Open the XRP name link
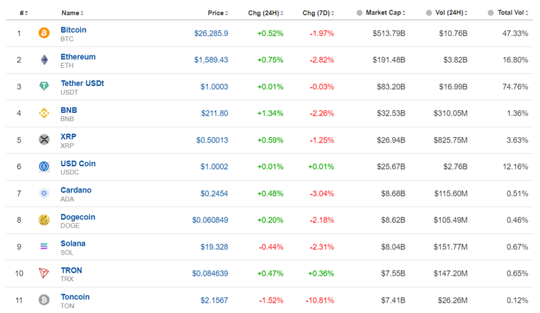 (69, 136)
